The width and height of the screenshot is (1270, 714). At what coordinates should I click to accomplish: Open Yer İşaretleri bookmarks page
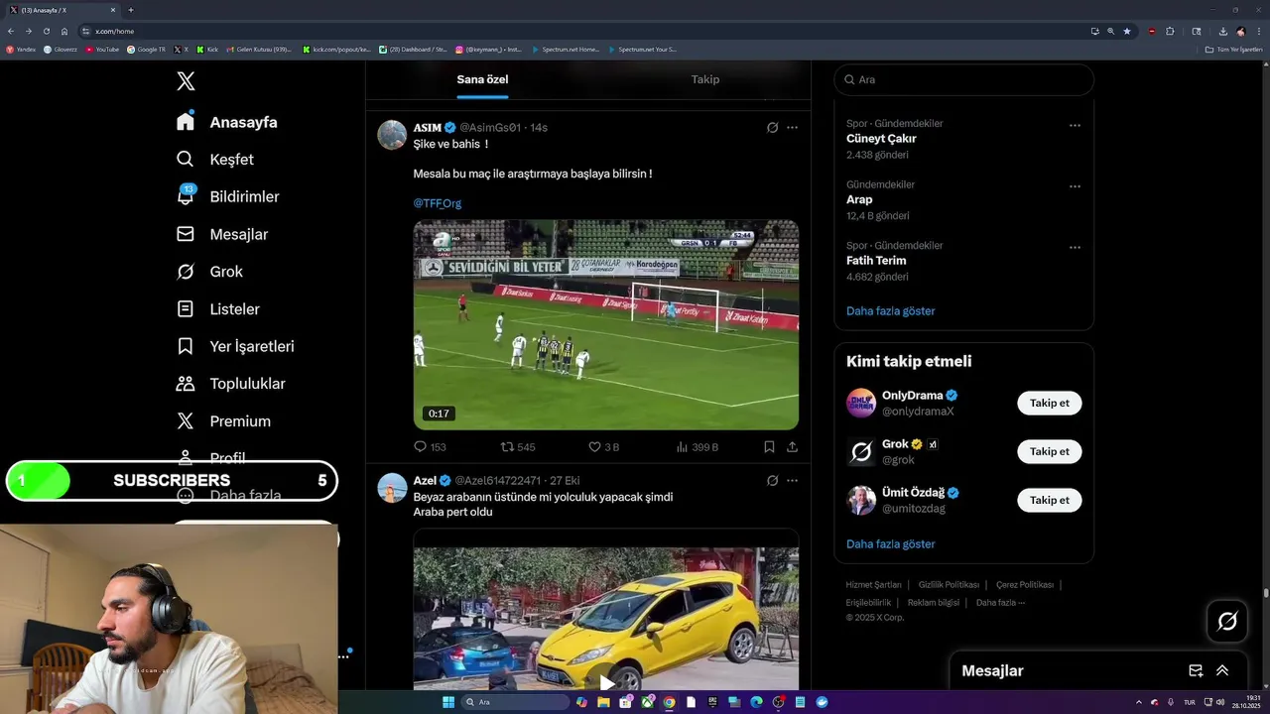click(x=235, y=346)
